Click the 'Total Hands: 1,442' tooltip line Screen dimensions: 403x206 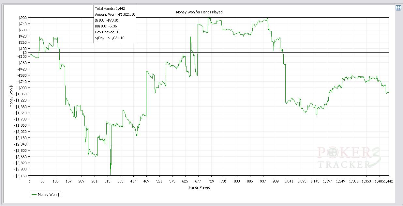pos(110,8)
